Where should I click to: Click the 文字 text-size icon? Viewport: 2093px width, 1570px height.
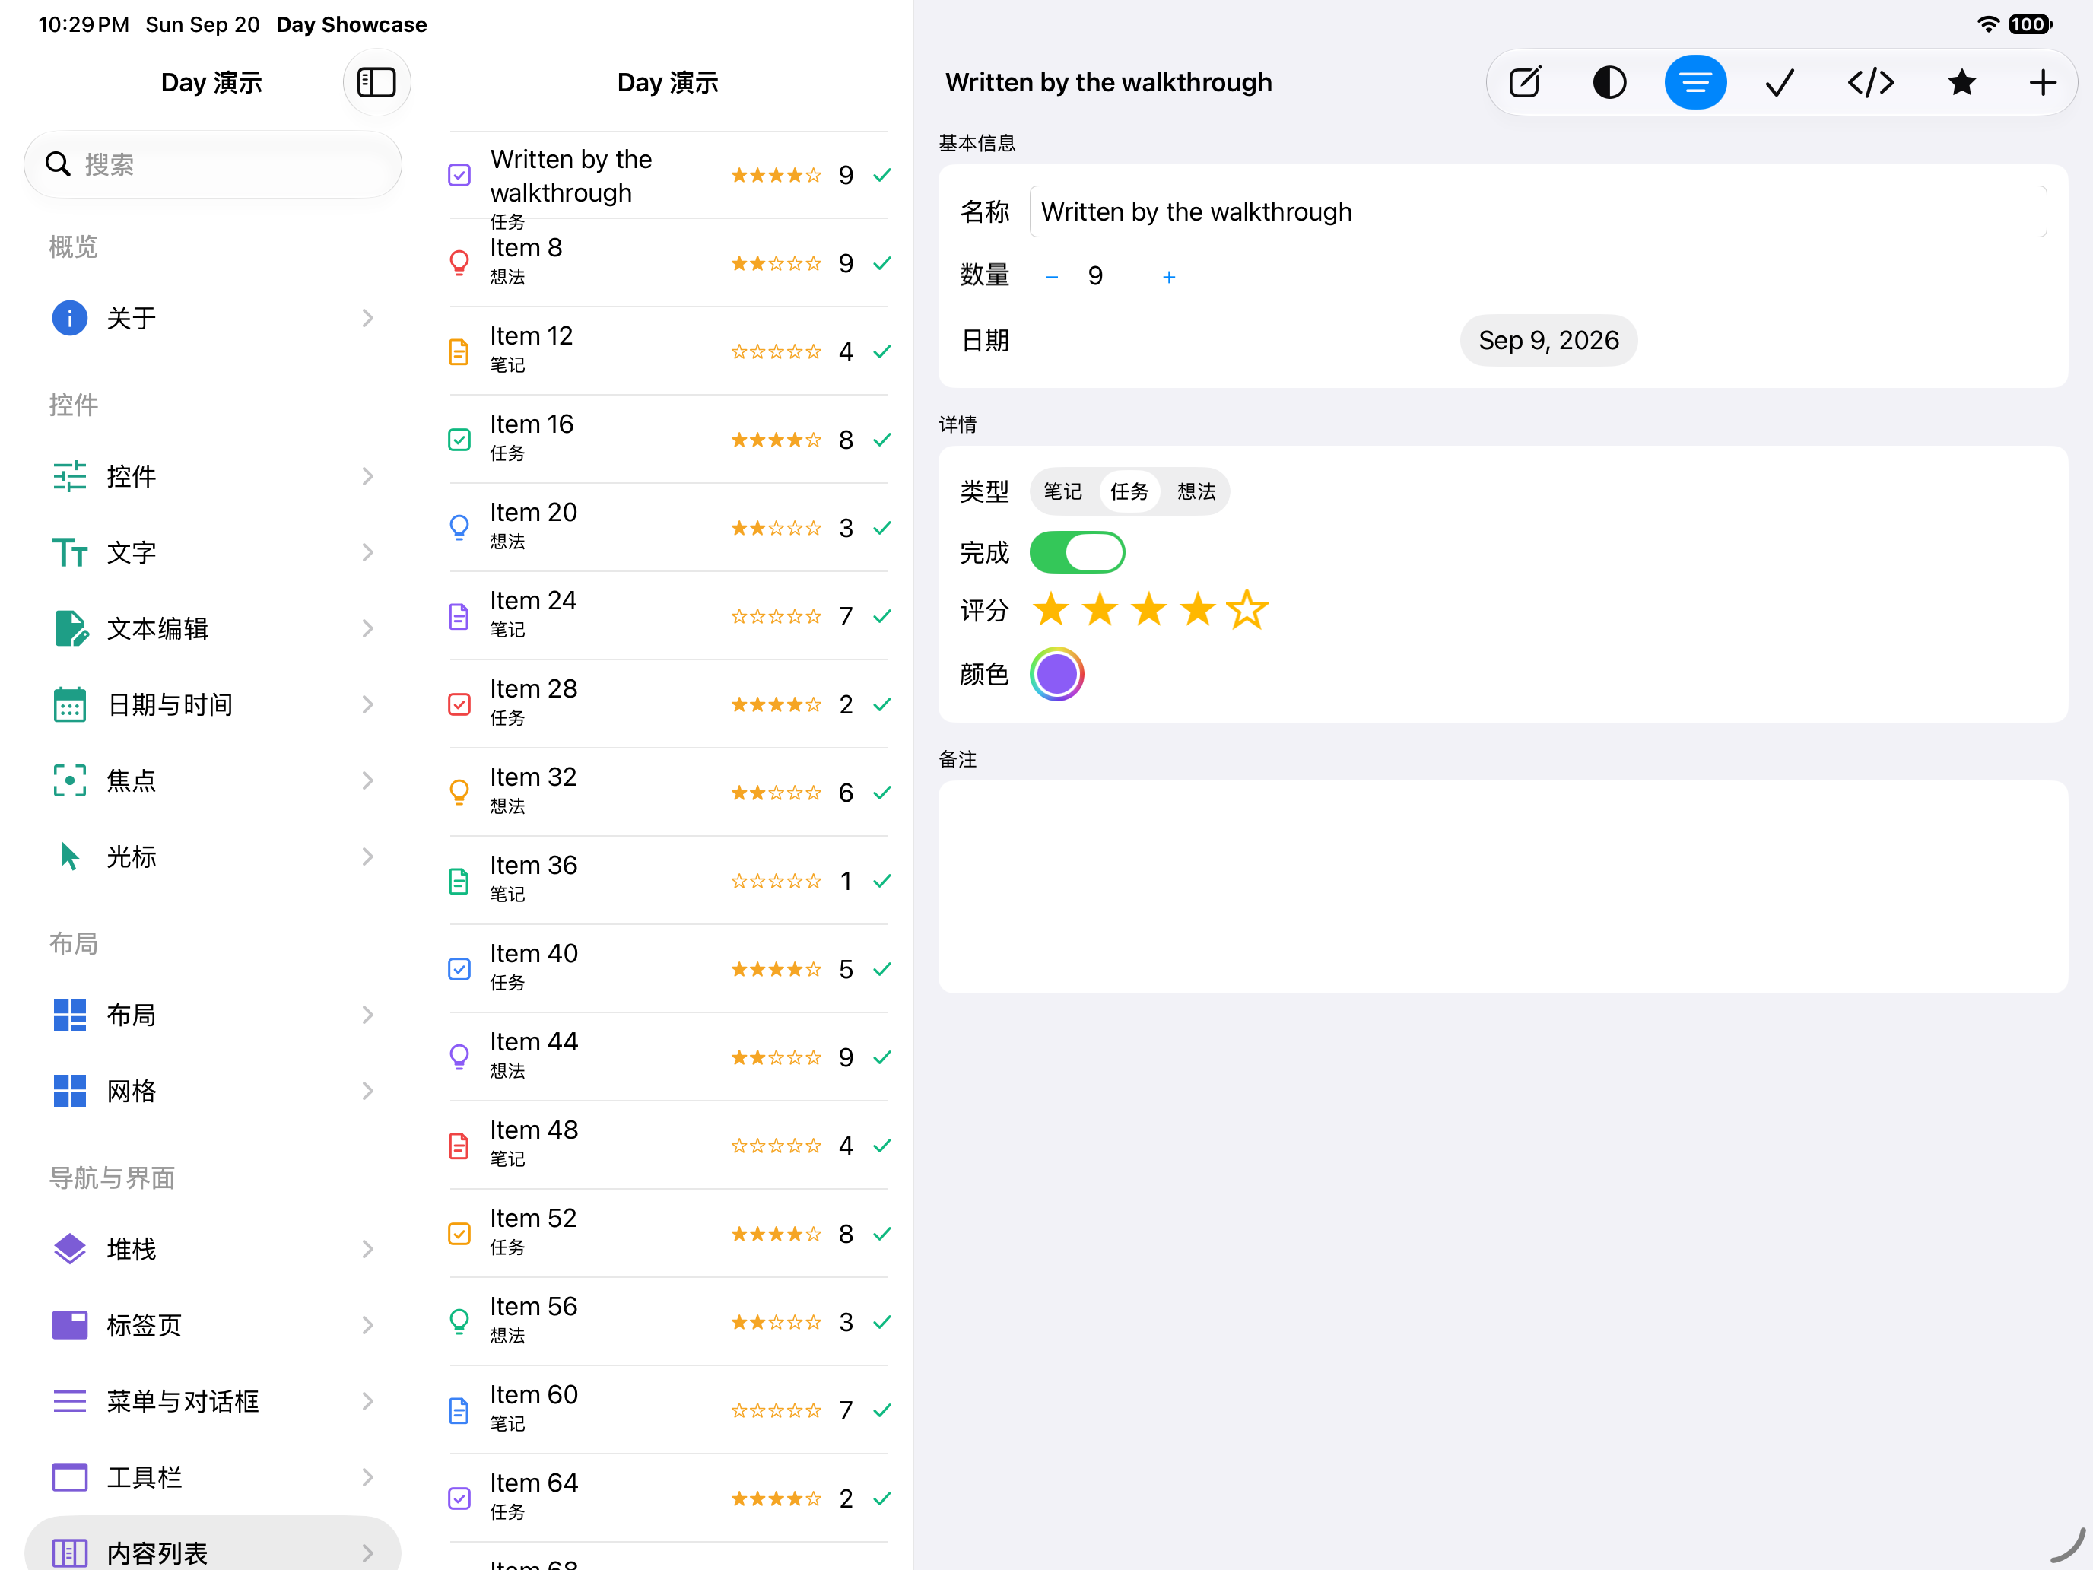(69, 551)
